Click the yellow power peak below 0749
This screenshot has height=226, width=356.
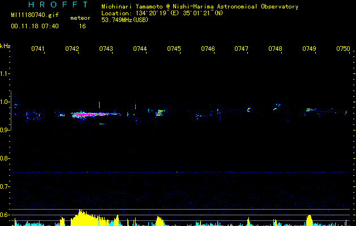[309, 220]
